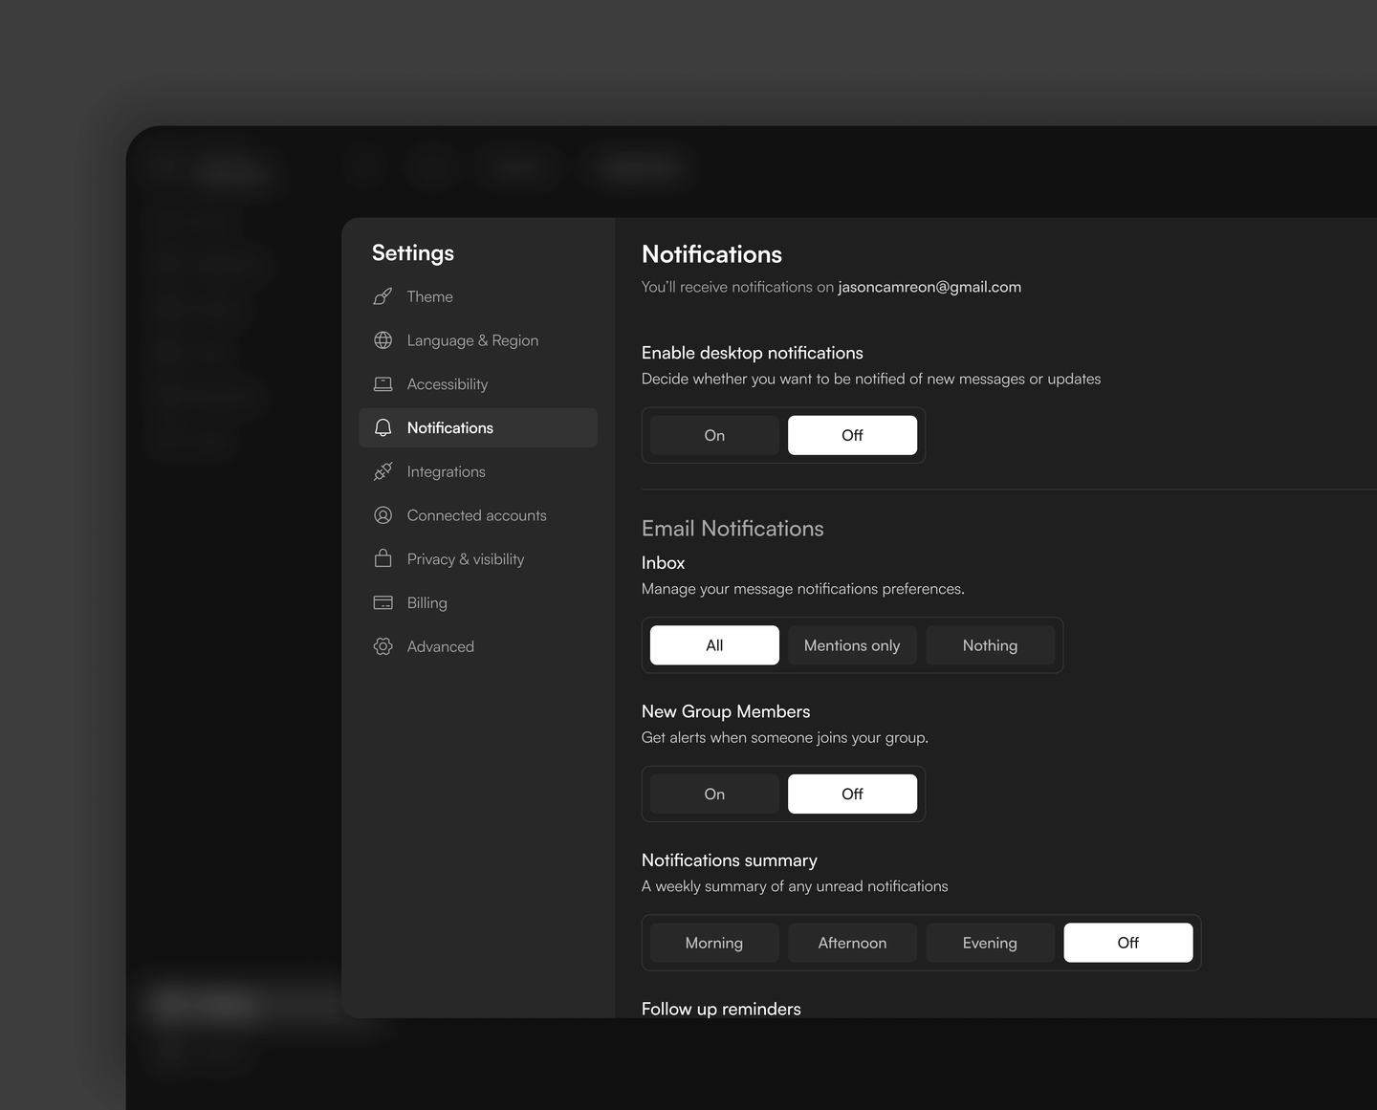Screen dimensions: 1377x1110
Task: Open the Billing section
Action: coord(478,602)
